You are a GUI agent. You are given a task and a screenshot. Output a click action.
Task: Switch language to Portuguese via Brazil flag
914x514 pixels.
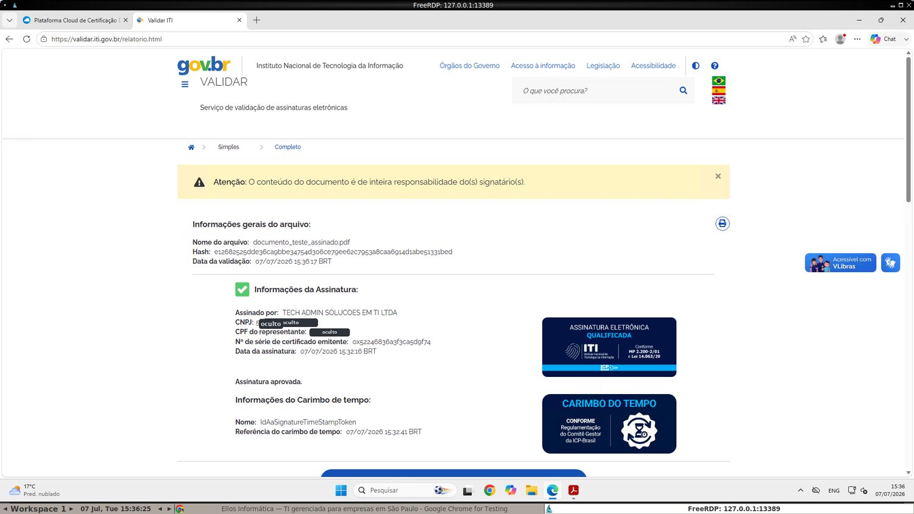pyautogui.click(x=718, y=80)
